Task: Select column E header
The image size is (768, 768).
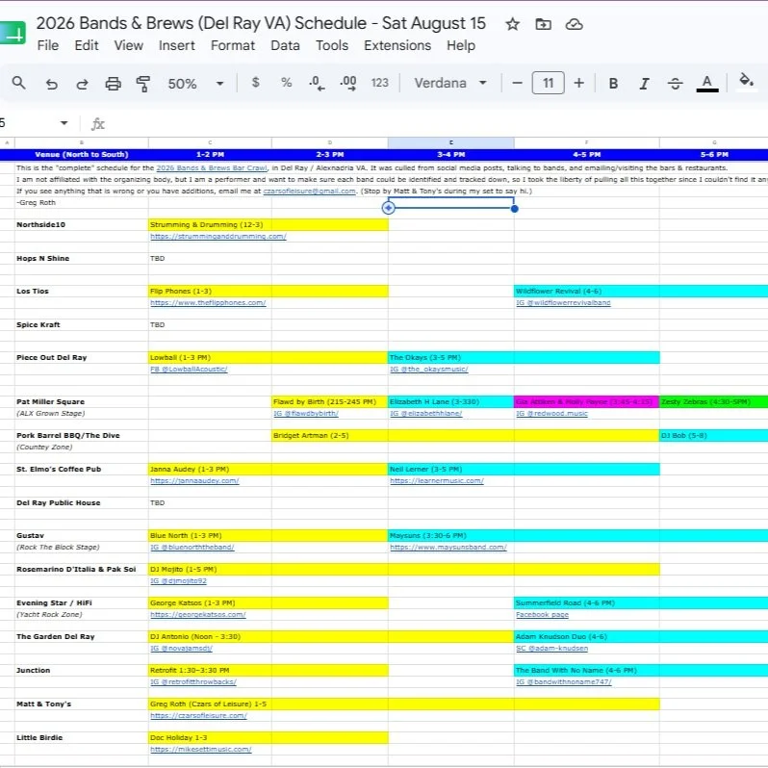Action: [x=451, y=142]
